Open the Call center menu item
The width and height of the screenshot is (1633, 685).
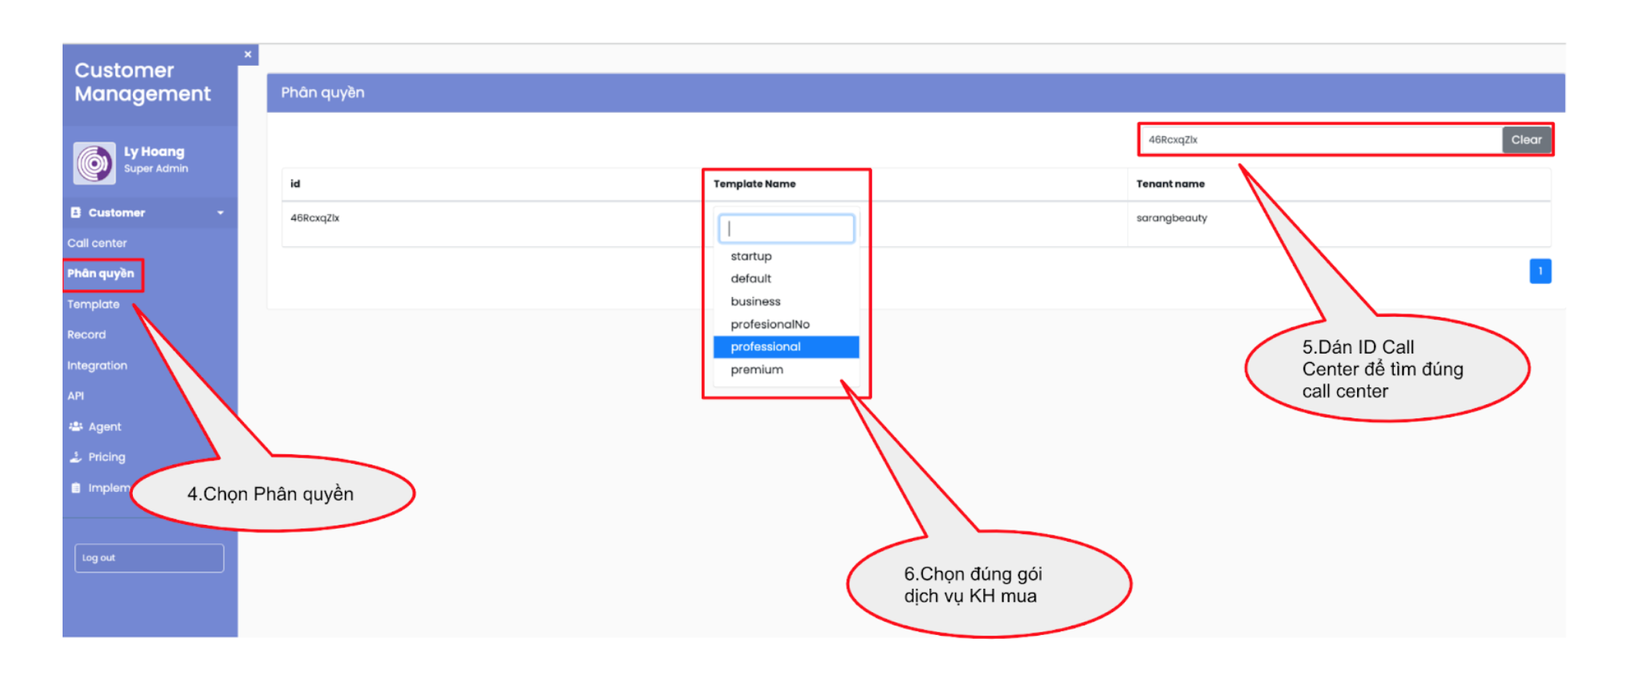tap(97, 243)
